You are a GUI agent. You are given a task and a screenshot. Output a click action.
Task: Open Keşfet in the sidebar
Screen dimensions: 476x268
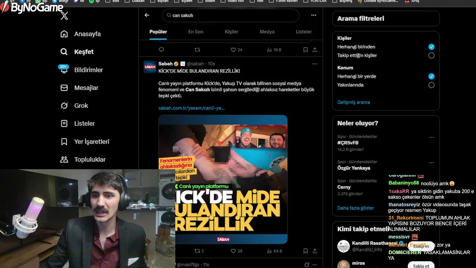[x=84, y=52]
